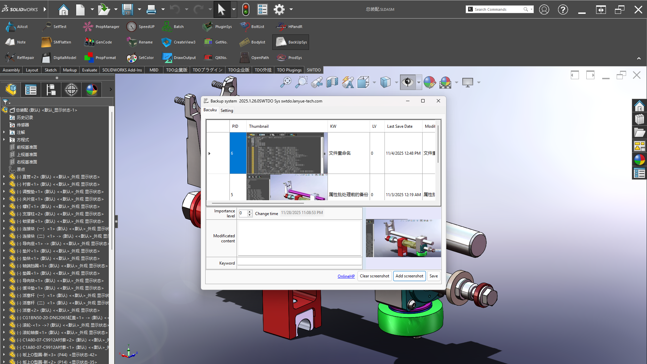Screen dimensions: 647x364
Task: Click the Add screenshot button
Action: [x=409, y=276]
